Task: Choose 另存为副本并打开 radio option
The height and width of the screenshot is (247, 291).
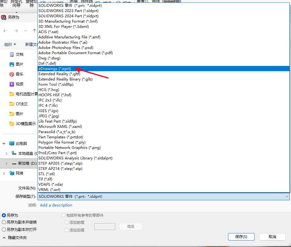Action: point(4,230)
